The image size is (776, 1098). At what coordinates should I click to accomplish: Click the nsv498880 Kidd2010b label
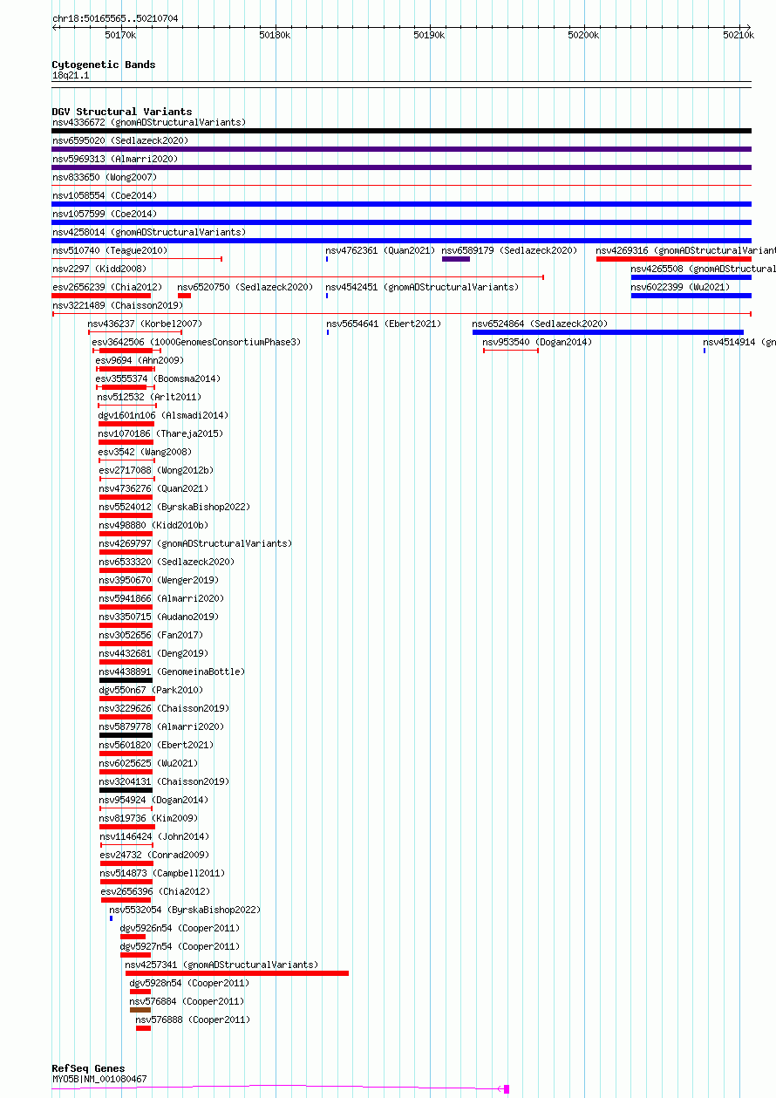(153, 525)
